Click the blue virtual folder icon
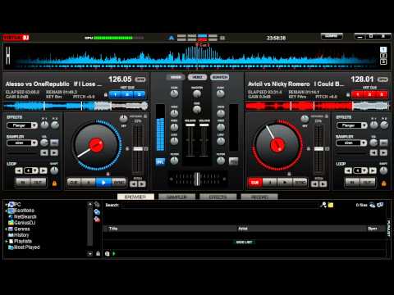 (x=97, y=211)
